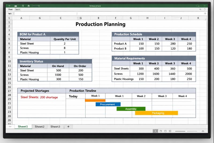
Task: Click the Inventory Status heading
Action: pos(31,61)
